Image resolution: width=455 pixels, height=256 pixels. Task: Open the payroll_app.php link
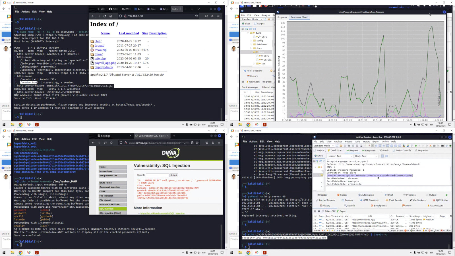(105, 63)
